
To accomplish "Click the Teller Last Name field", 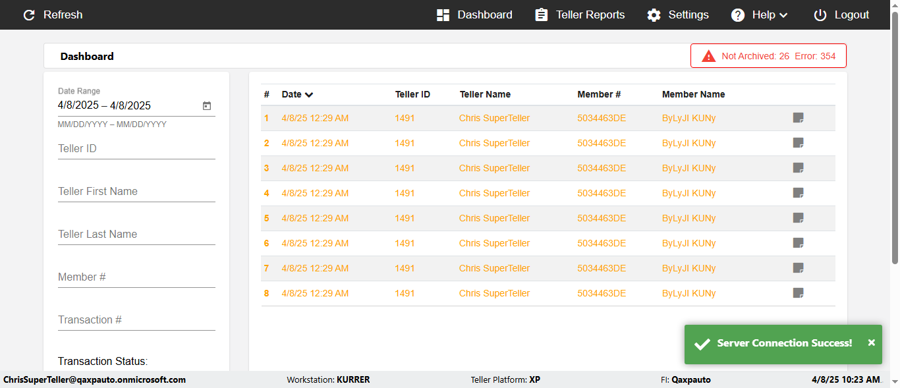I will 136,235.
